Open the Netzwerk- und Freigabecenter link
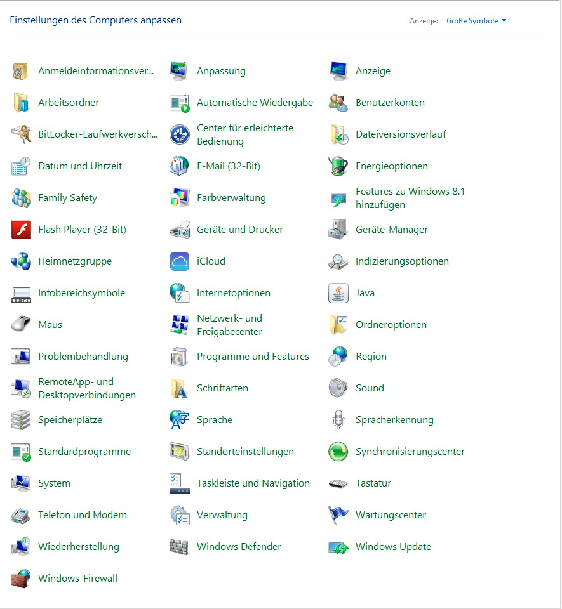Screen dimensions: 562x609 (230, 325)
